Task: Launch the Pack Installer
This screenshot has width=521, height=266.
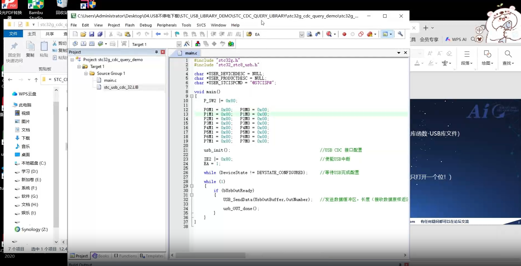Action: tap(231, 44)
